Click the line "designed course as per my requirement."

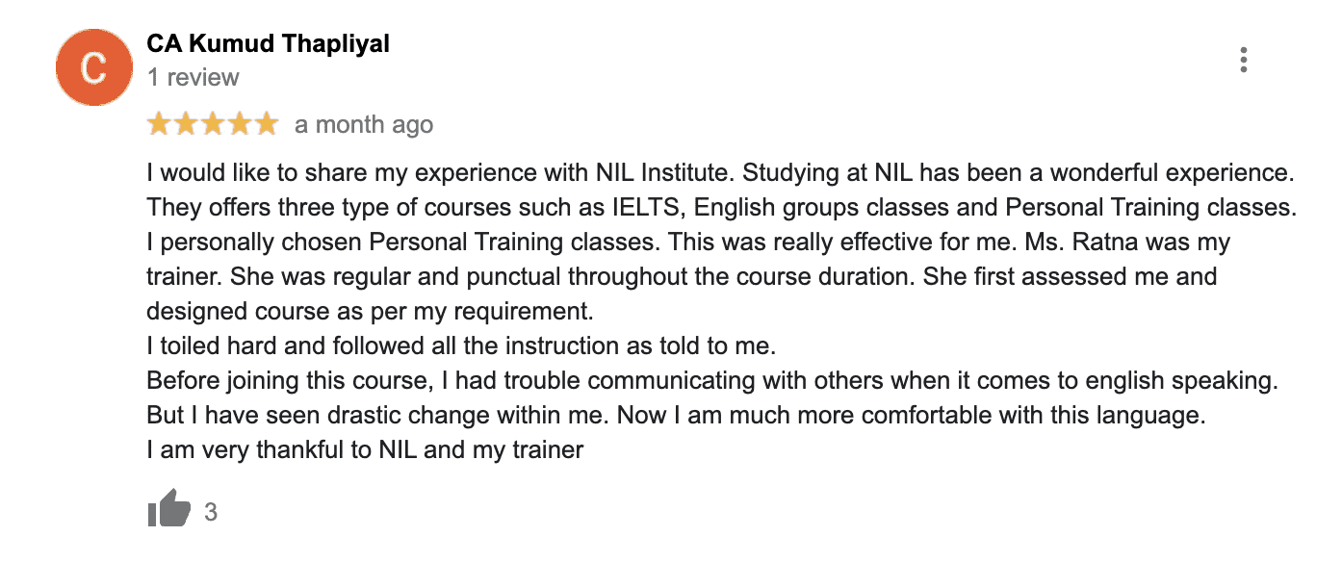pos(371,311)
